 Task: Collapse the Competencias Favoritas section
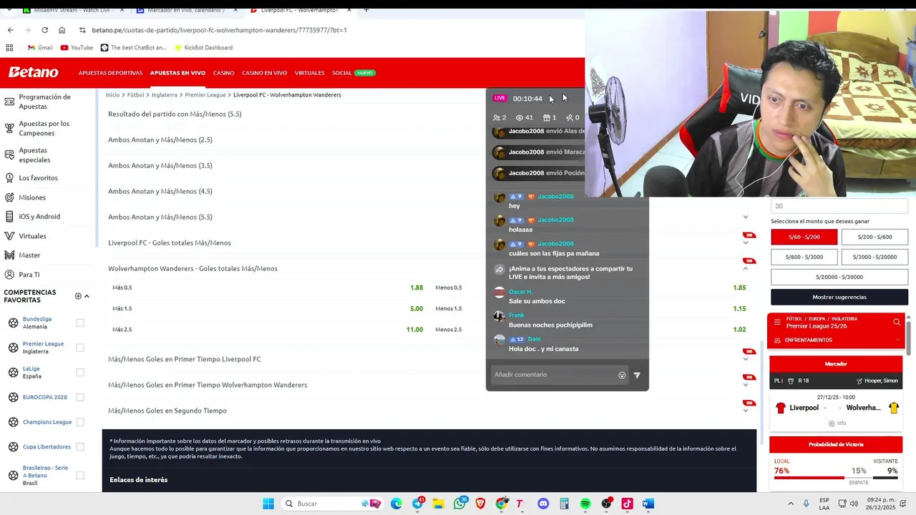(87, 296)
